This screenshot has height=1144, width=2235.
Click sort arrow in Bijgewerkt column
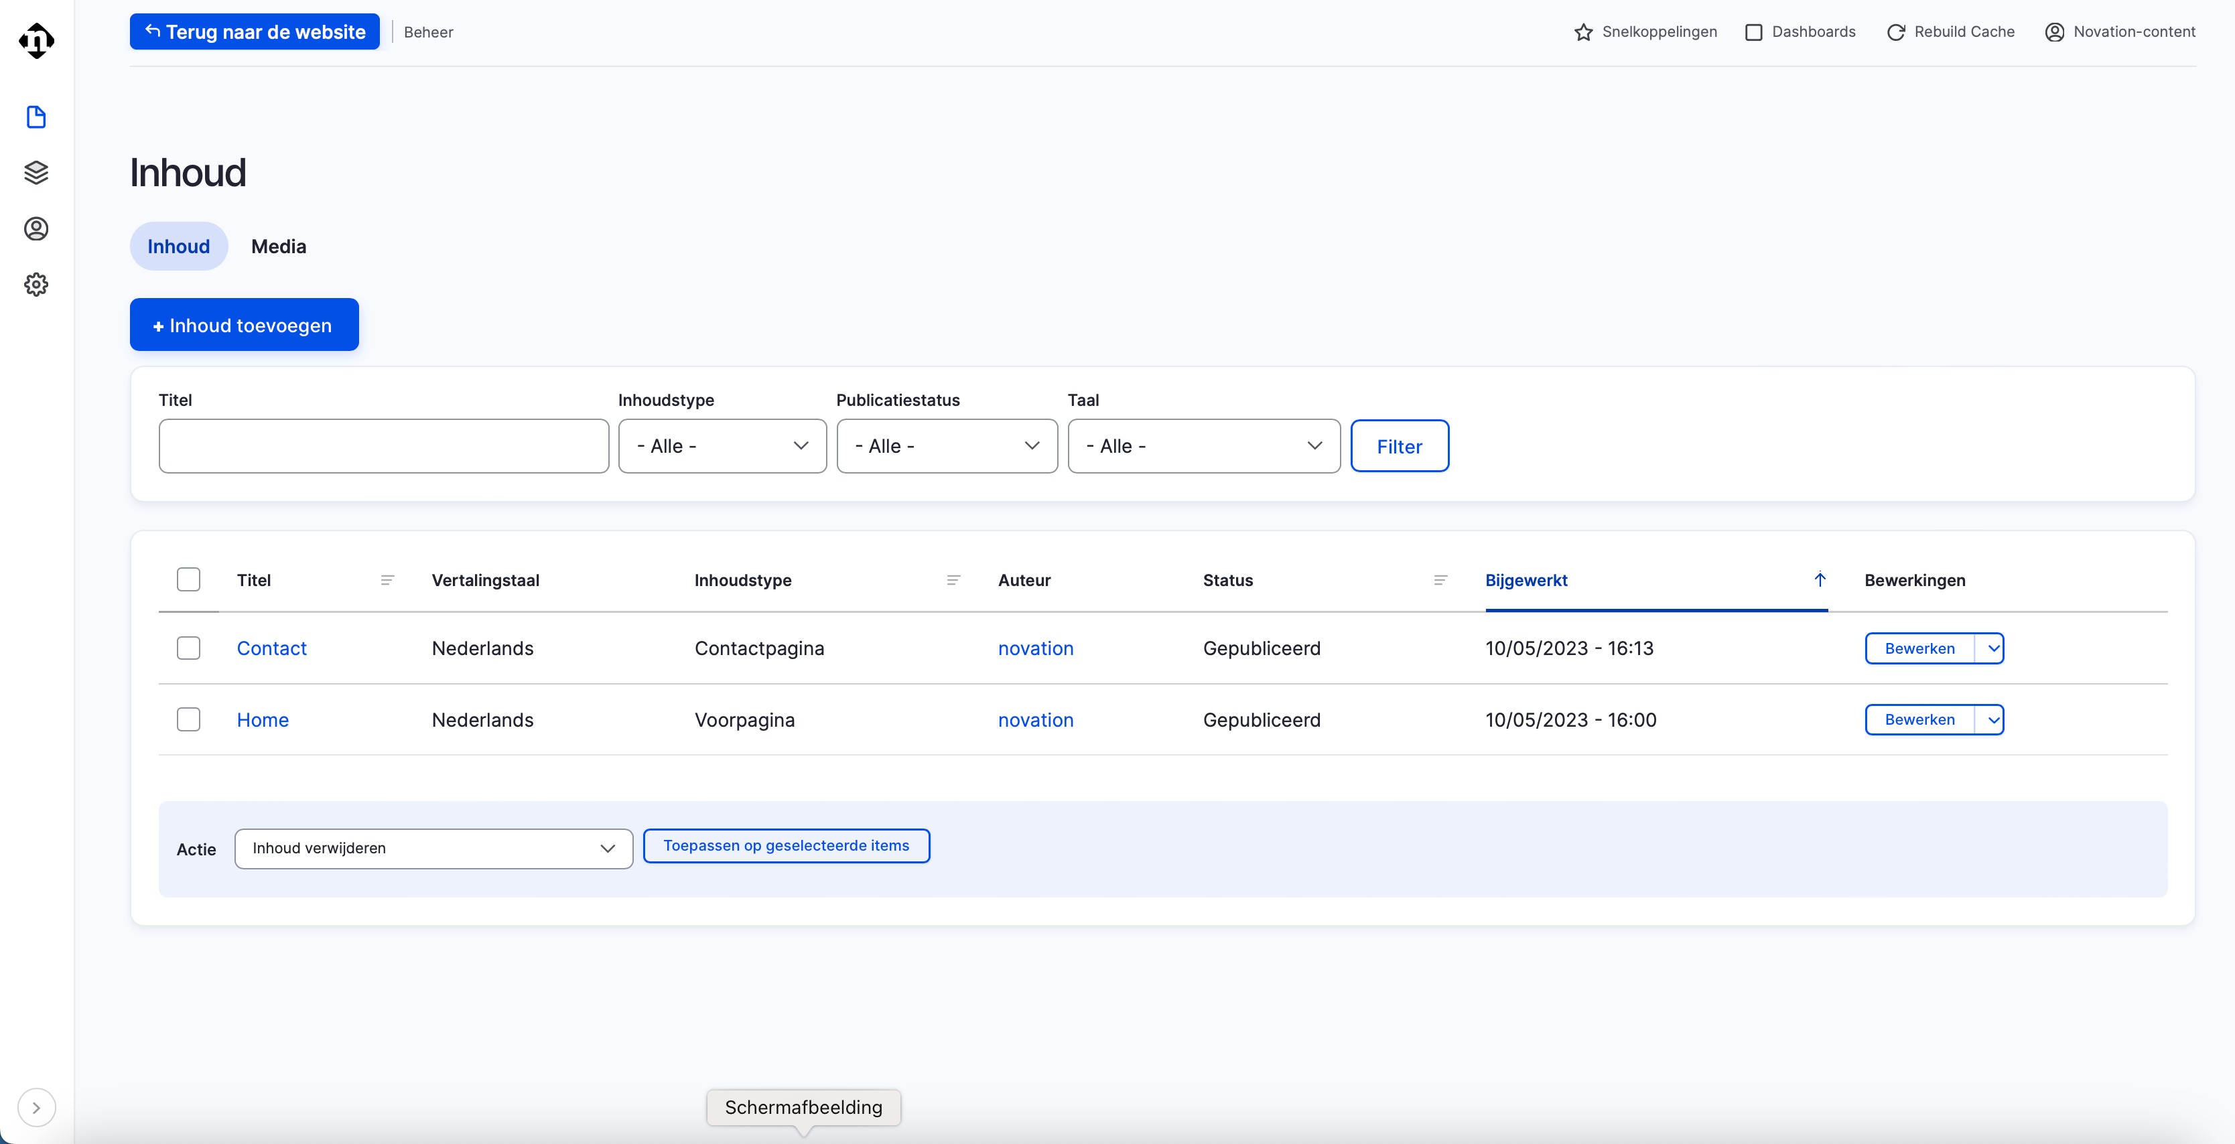[1820, 579]
